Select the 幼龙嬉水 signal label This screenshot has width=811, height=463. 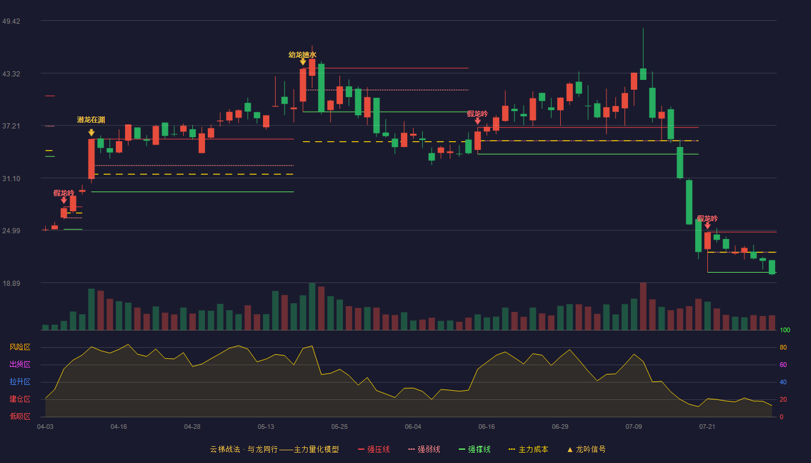(302, 55)
